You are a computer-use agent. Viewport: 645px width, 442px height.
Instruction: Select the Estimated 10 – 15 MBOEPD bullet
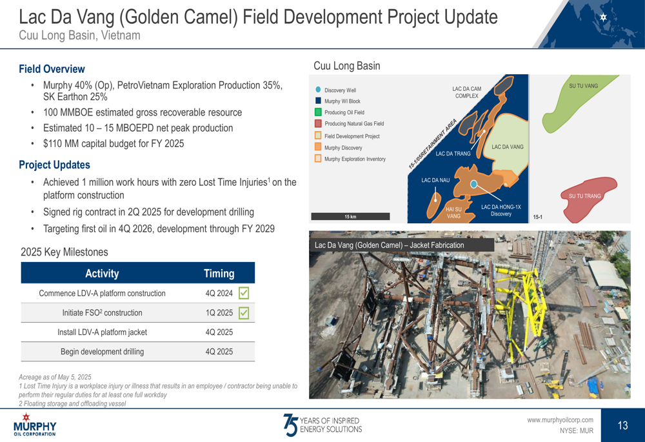tap(138, 128)
